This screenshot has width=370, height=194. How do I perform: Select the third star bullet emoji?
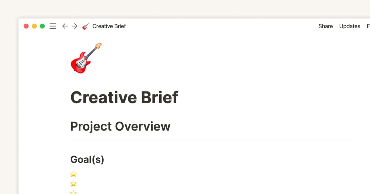[73, 192]
